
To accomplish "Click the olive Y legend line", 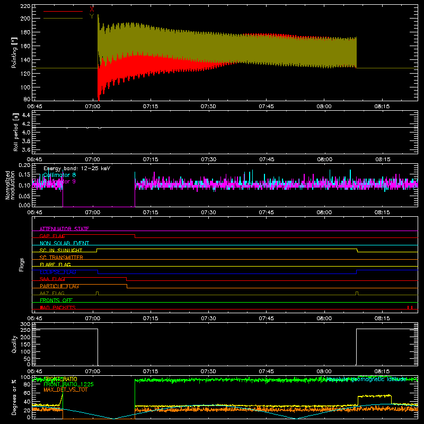I will (63, 18).
